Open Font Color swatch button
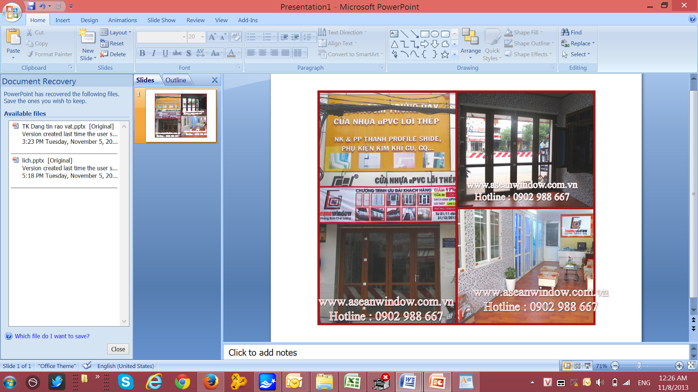This screenshot has height=392, width=698. point(231,53)
